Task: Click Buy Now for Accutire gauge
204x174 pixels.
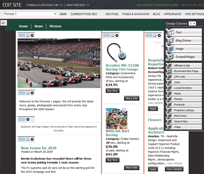Action: pos(113,91)
